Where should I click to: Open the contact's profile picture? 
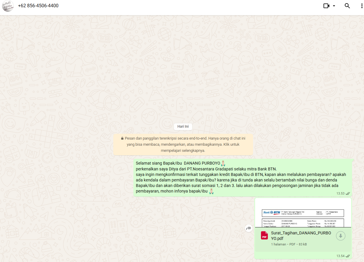click(x=8, y=6)
